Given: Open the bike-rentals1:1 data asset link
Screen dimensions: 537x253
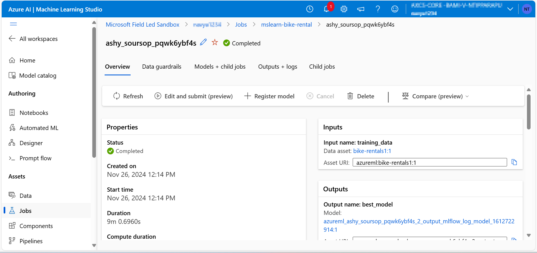Looking at the screenshot, I should click(372, 151).
